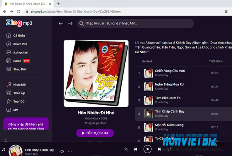The height and width of the screenshot is (156, 232).
Task: Open the Cá Nhân section icon
Action: coord(9,35)
